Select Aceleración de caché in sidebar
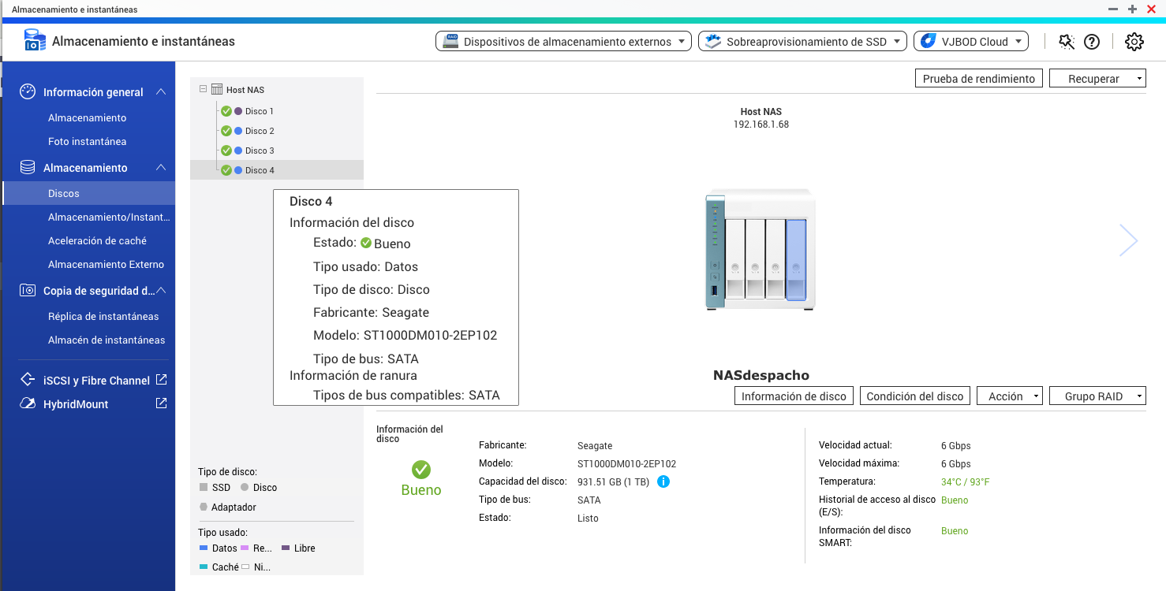1166x591 pixels. tap(97, 241)
